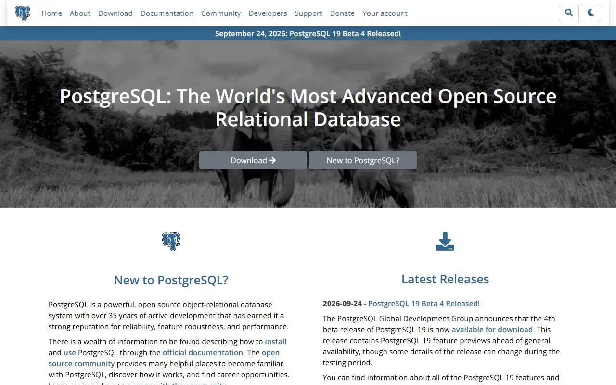Open the About menu item
Viewport: 616px width, 385px height.
coord(80,13)
